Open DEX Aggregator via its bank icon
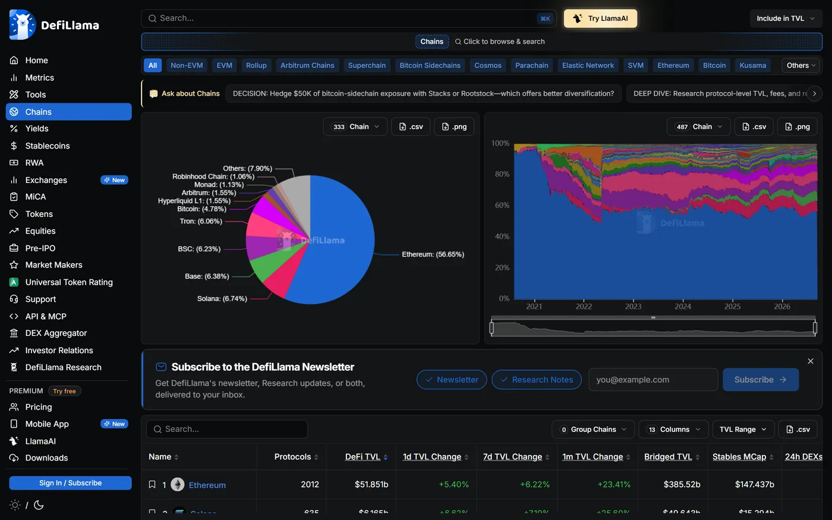 tap(14, 333)
